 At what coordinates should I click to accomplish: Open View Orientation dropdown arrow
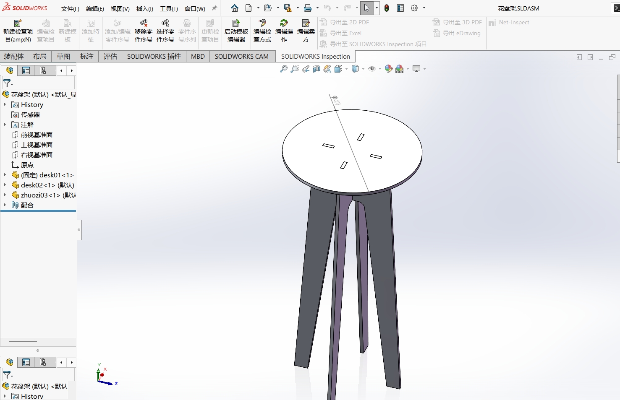coord(346,69)
